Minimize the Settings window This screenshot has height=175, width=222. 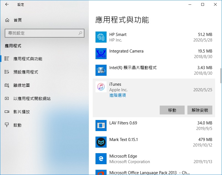(x=190, y=4)
